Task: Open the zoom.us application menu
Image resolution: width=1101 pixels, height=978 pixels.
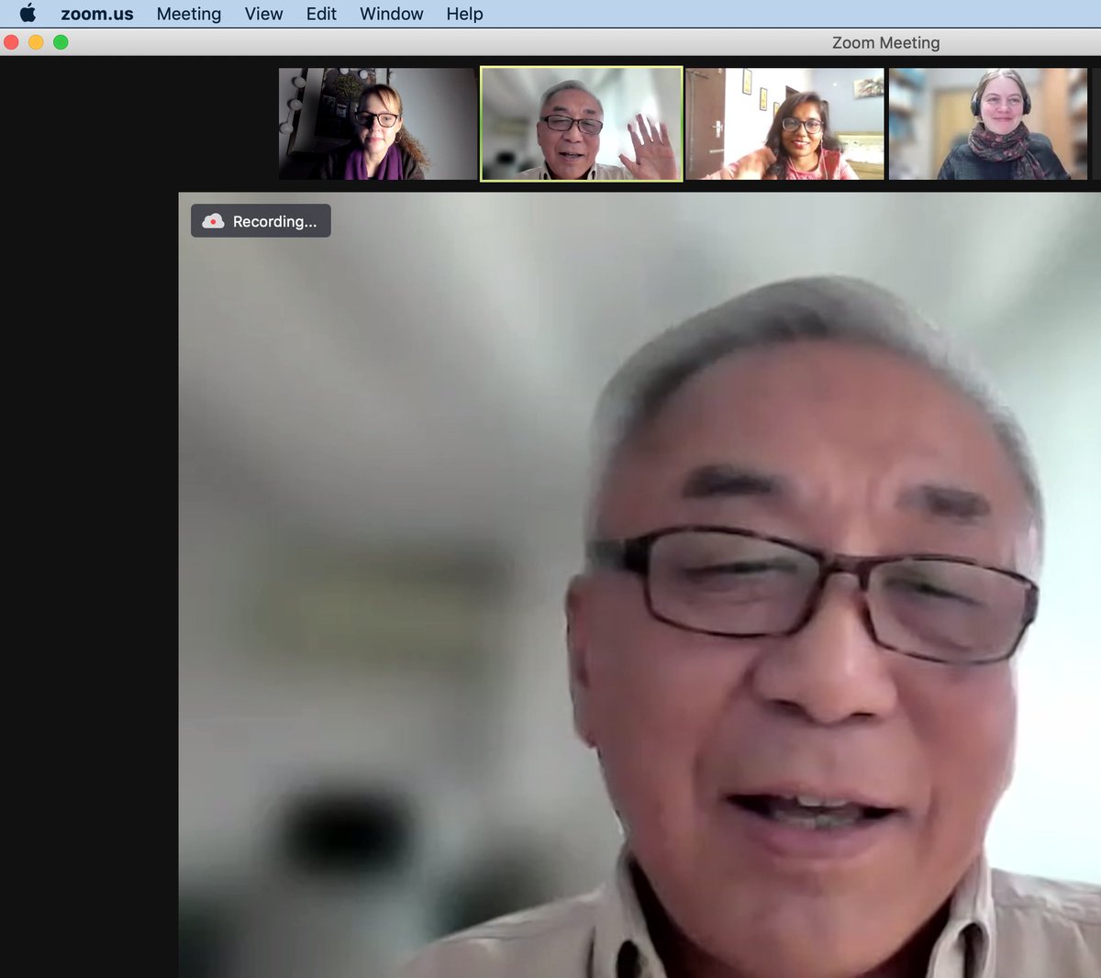Action: pos(97,14)
